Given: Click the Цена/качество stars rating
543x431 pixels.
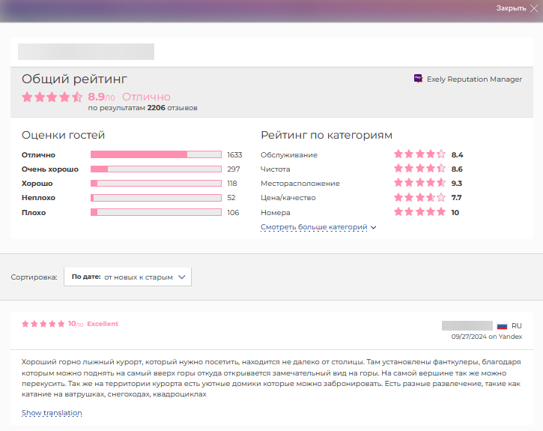Looking at the screenshot, I should (419, 197).
